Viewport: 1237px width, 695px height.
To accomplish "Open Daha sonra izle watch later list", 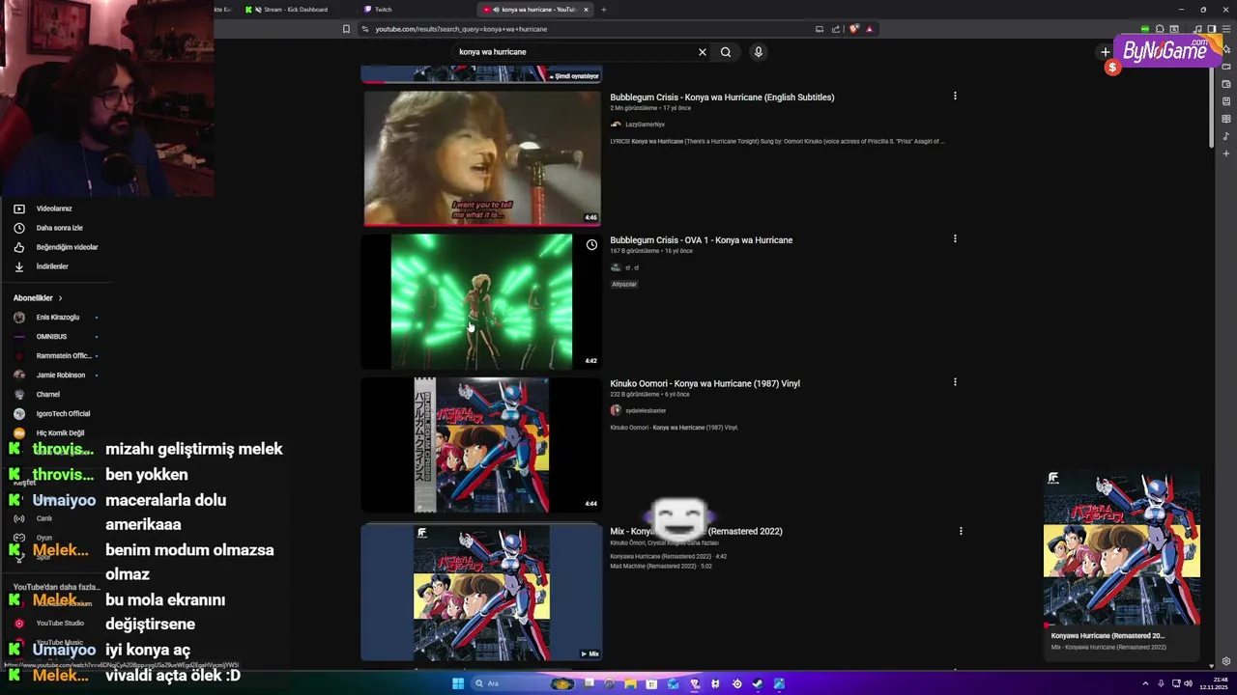I will 59,228.
